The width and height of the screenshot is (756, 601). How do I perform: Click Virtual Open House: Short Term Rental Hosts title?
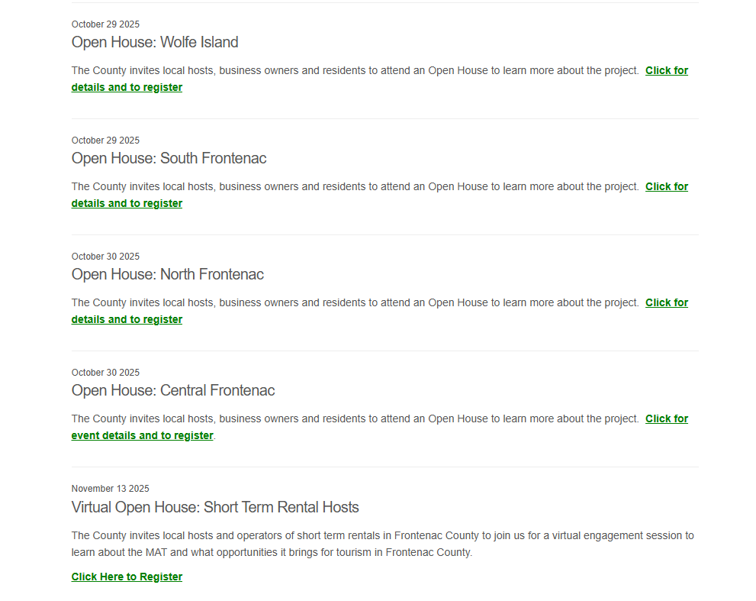pyautogui.click(x=215, y=508)
